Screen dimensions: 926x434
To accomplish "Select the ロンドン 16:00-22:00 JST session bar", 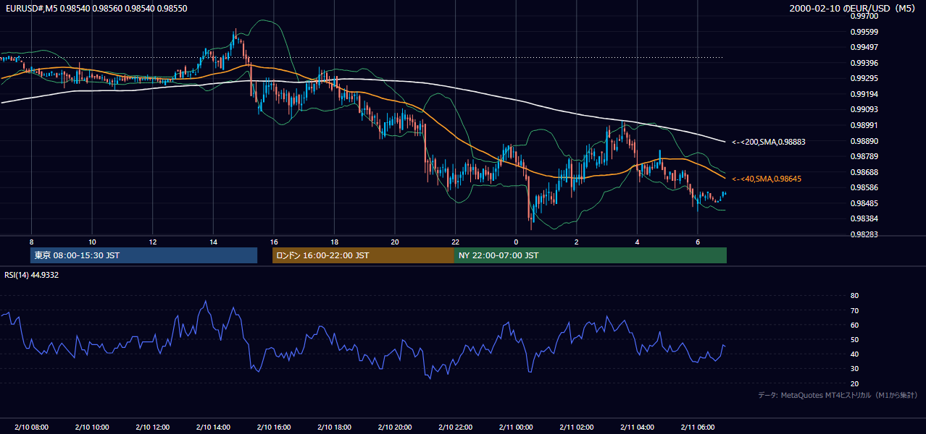I will 363,255.
